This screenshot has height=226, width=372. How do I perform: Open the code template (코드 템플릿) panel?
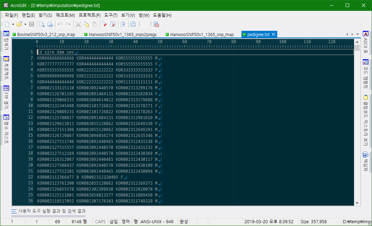click(366, 74)
